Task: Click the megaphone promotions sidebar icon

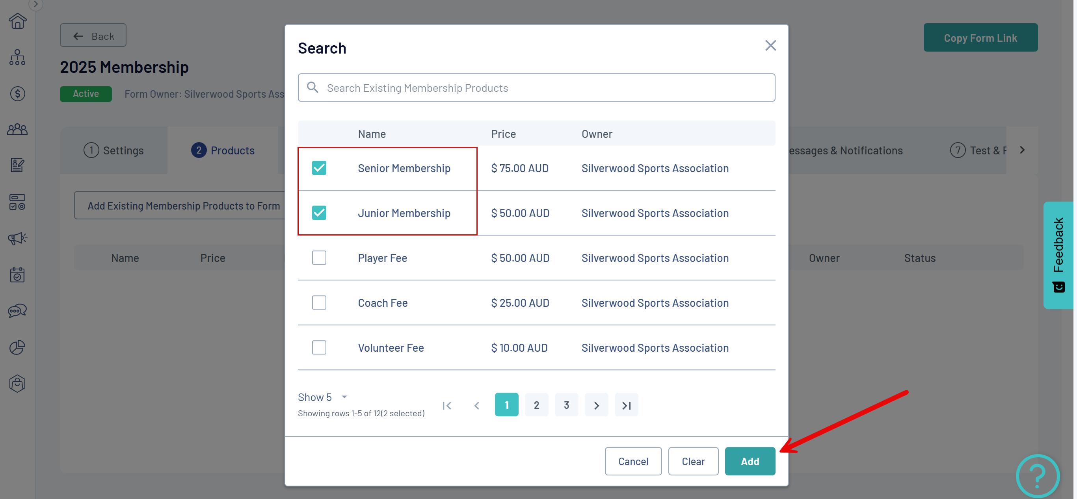Action: pyautogui.click(x=17, y=239)
